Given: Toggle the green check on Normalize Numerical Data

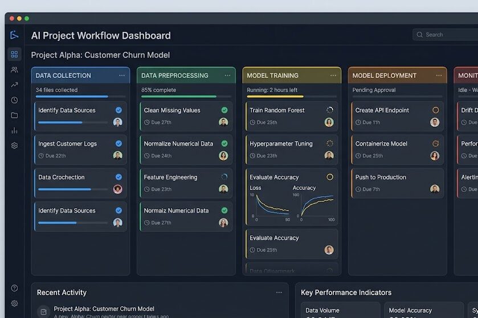Looking at the screenshot, I should coord(224,143).
